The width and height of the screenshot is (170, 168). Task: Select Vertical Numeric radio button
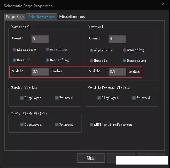point(91,61)
